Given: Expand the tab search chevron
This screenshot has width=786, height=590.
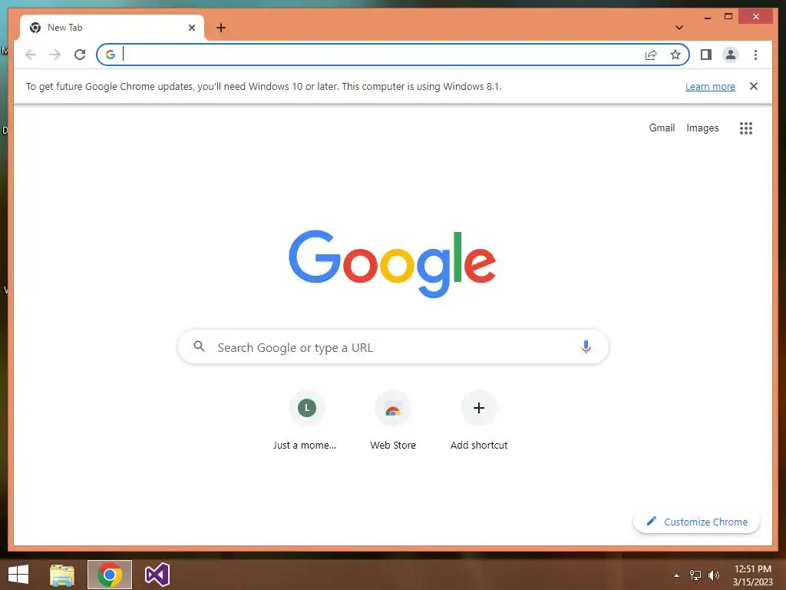Looking at the screenshot, I should (679, 28).
